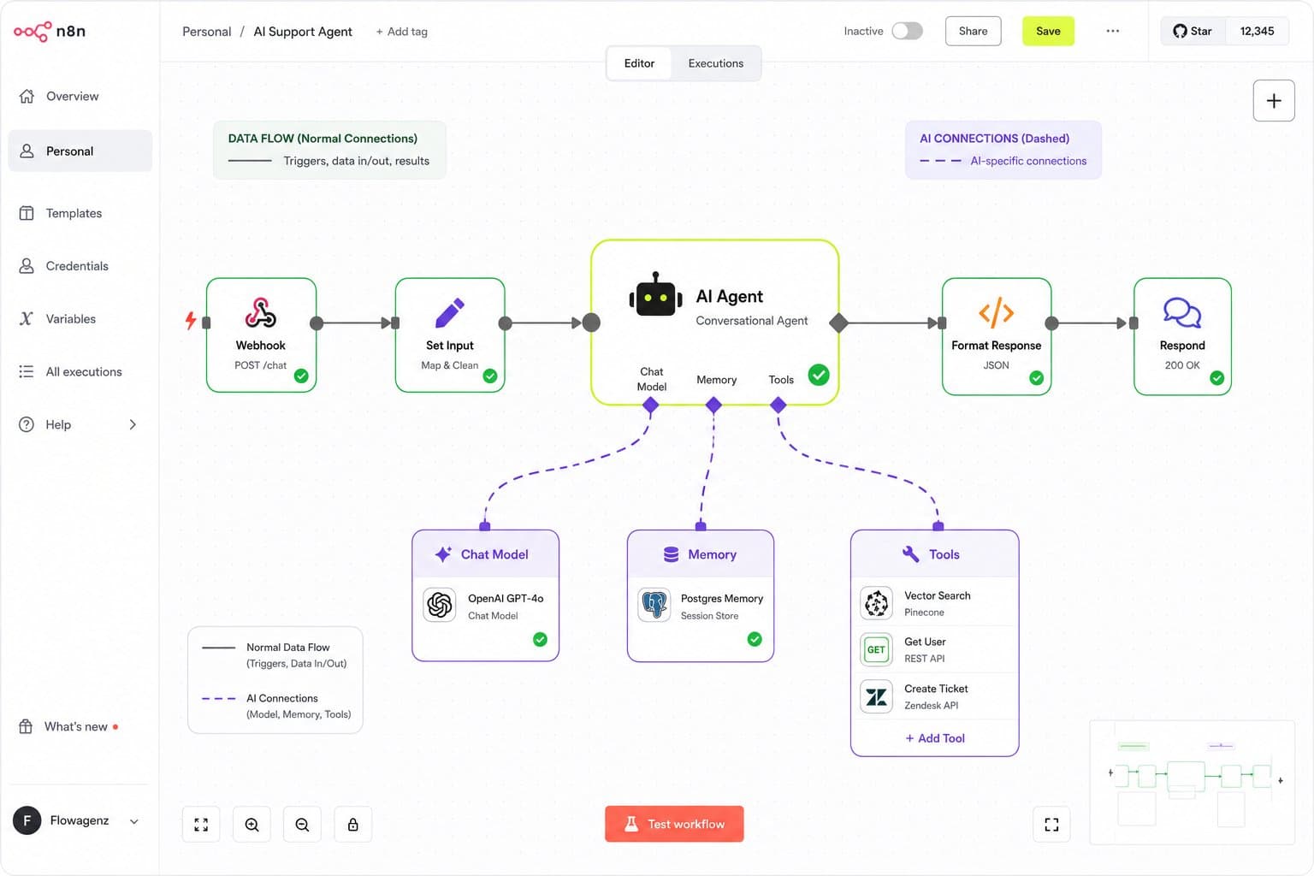The height and width of the screenshot is (876, 1314).
Task: Lock the canvas with padlock icon
Action: (x=352, y=825)
